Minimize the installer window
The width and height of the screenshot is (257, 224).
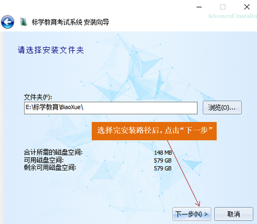199,7
